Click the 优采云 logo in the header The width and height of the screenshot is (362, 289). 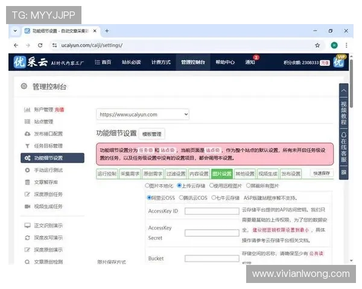pyautogui.click(x=31, y=62)
